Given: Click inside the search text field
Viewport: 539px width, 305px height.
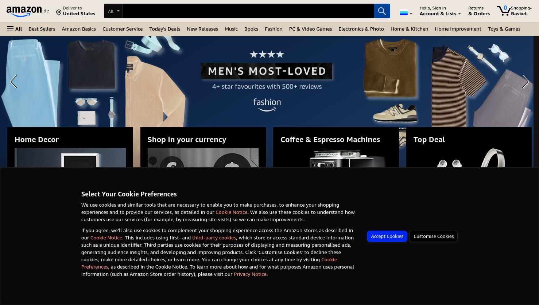Looking at the screenshot, I should (x=248, y=11).
